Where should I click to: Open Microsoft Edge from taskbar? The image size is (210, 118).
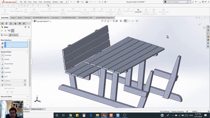[x=91, y=115]
